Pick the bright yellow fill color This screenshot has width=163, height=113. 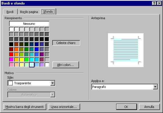(21, 60)
